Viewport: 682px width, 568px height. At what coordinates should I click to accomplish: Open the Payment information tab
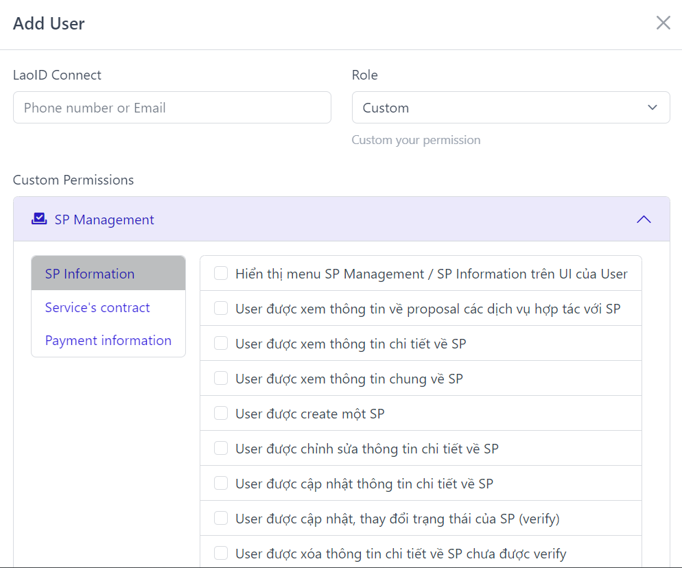coord(108,340)
